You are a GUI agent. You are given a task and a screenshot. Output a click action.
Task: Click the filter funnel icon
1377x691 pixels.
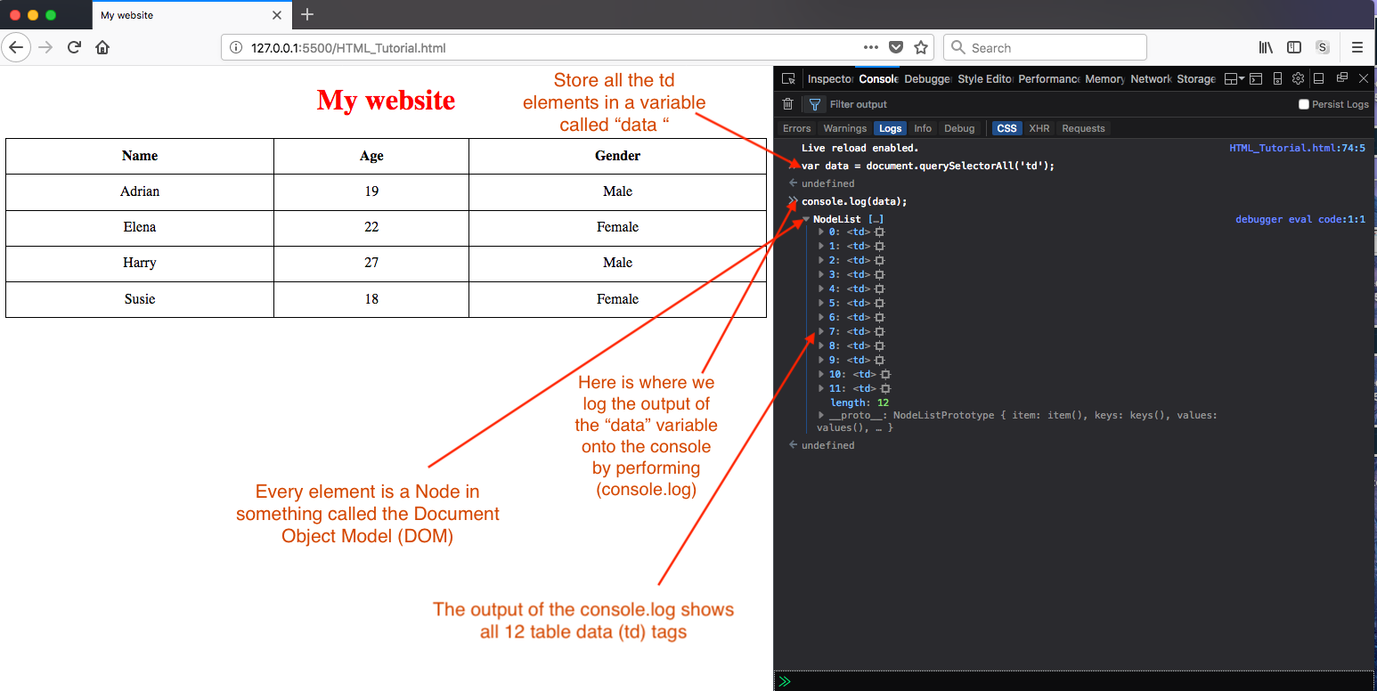814,104
